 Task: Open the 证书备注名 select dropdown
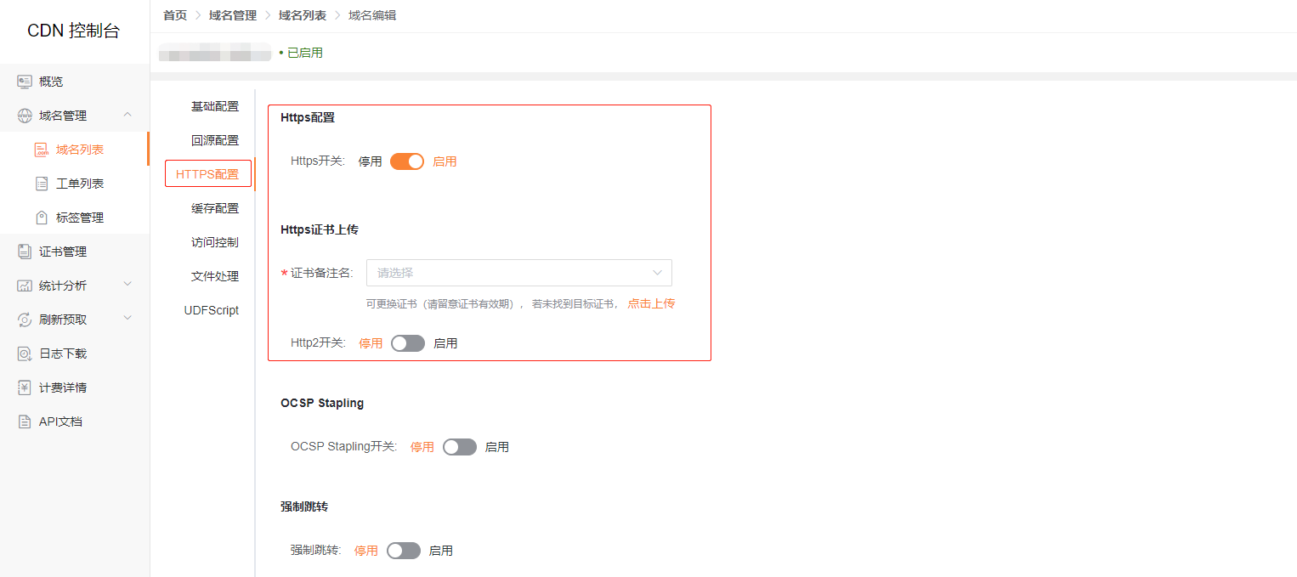pos(519,273)
